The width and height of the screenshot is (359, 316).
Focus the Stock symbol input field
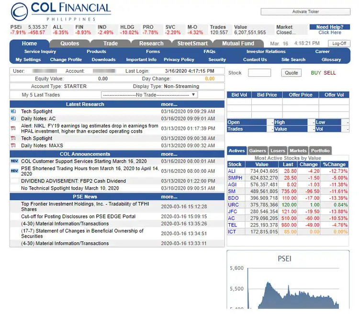[259, 73]
